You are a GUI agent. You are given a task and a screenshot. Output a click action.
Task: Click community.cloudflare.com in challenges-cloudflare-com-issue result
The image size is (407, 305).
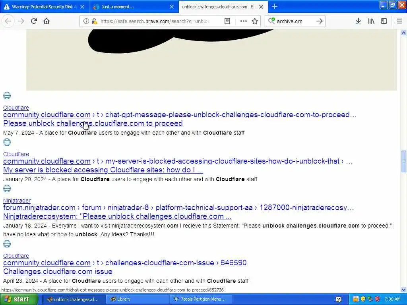(47, 263)
